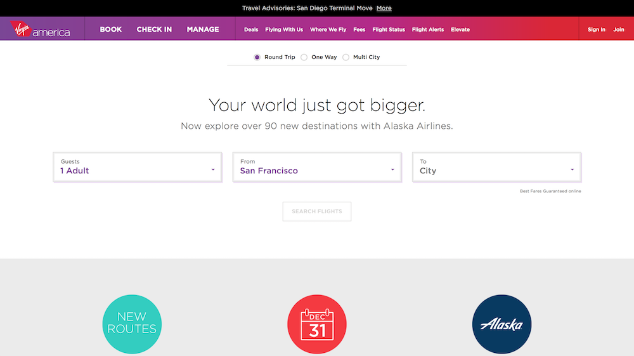Click Join link in header

[x=619, y=30]
